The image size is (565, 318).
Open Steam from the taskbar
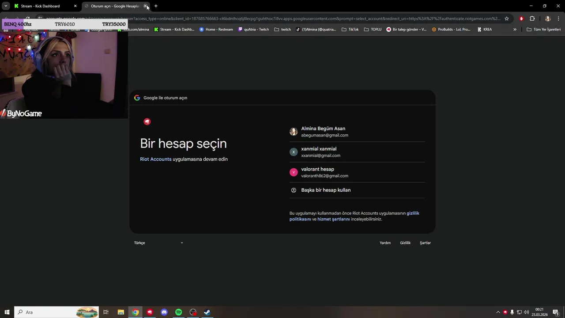pos(207,312)
